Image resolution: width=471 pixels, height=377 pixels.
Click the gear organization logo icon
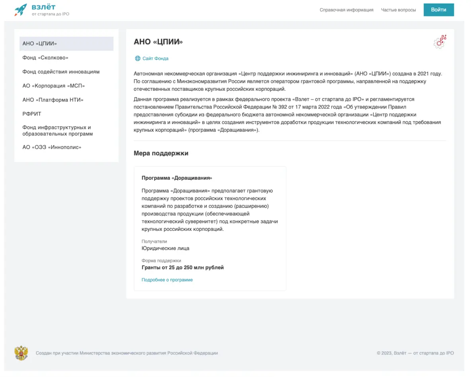click(440, 42)
